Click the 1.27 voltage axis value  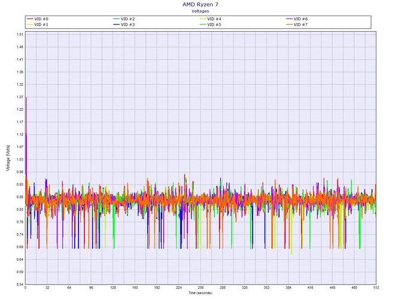[x=20, y=97]
